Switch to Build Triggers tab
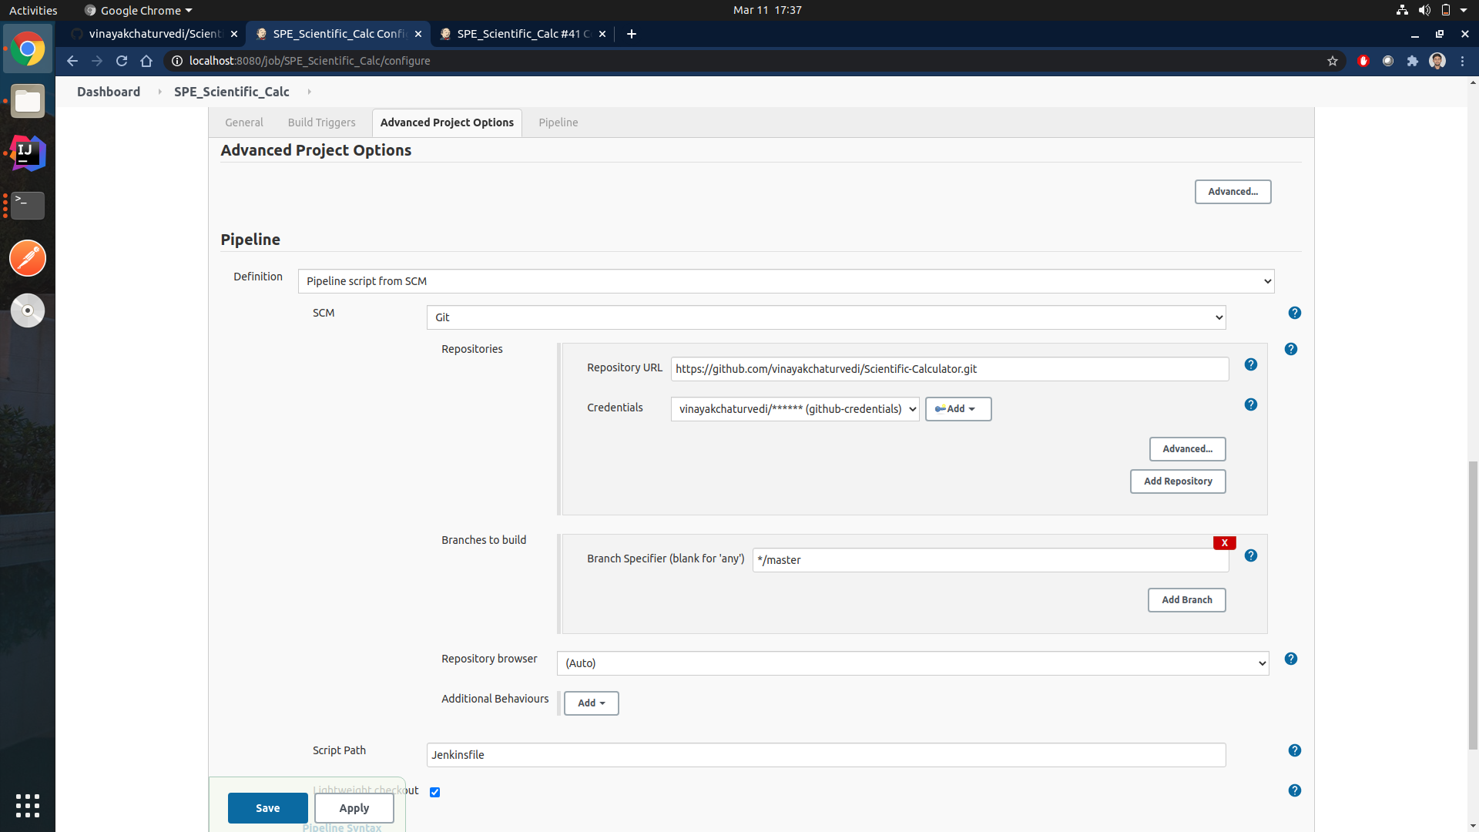This screenshot has height=832, width=1479. tap(321, 122)
